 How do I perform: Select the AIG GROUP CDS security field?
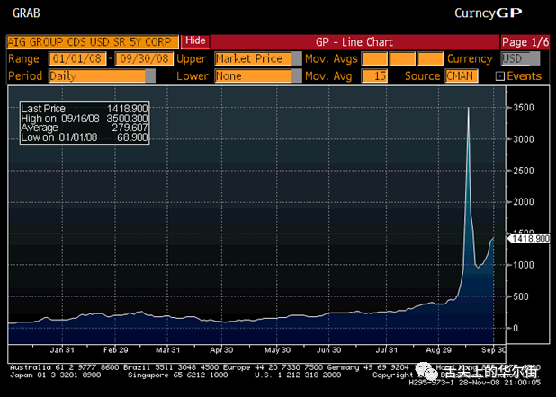tap(93, 42)
